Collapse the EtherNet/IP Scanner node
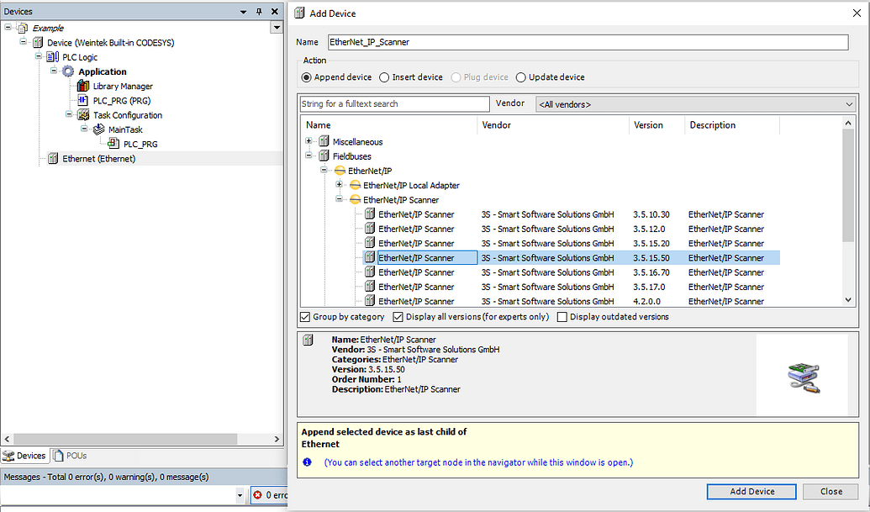The width and height of the screenshot is (870, 512). [x=339, y=199]
